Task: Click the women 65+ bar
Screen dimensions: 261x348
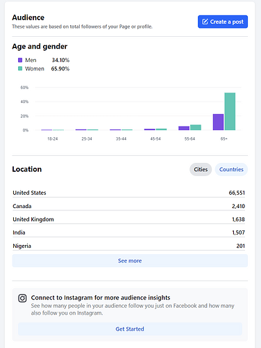Action: [230, 111]
